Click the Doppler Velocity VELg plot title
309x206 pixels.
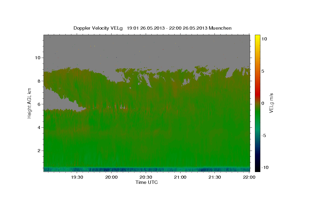[x=152, y=28]
